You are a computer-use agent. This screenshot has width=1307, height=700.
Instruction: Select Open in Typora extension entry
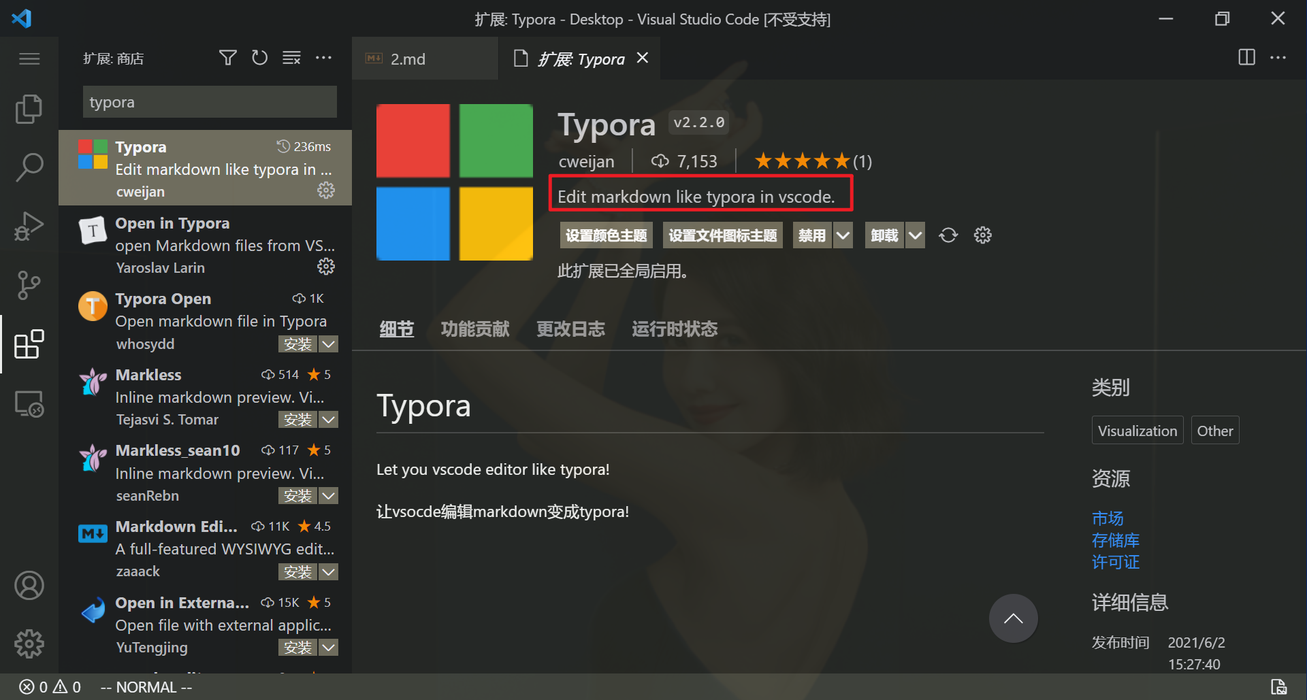click(x=205, y=244)
